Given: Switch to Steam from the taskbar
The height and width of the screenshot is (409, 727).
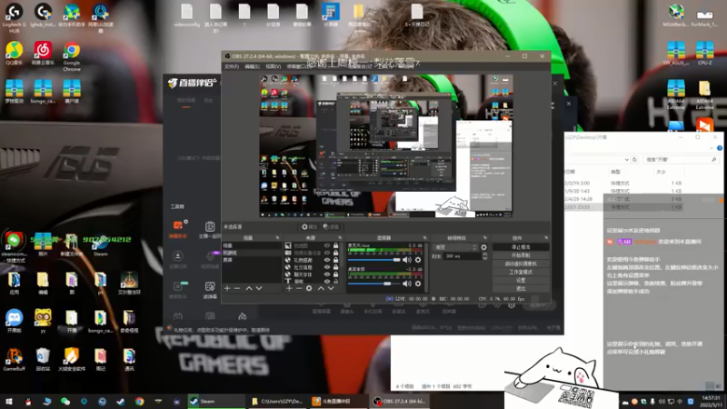Looking at the screenshot, I should (x=216, y=402).
